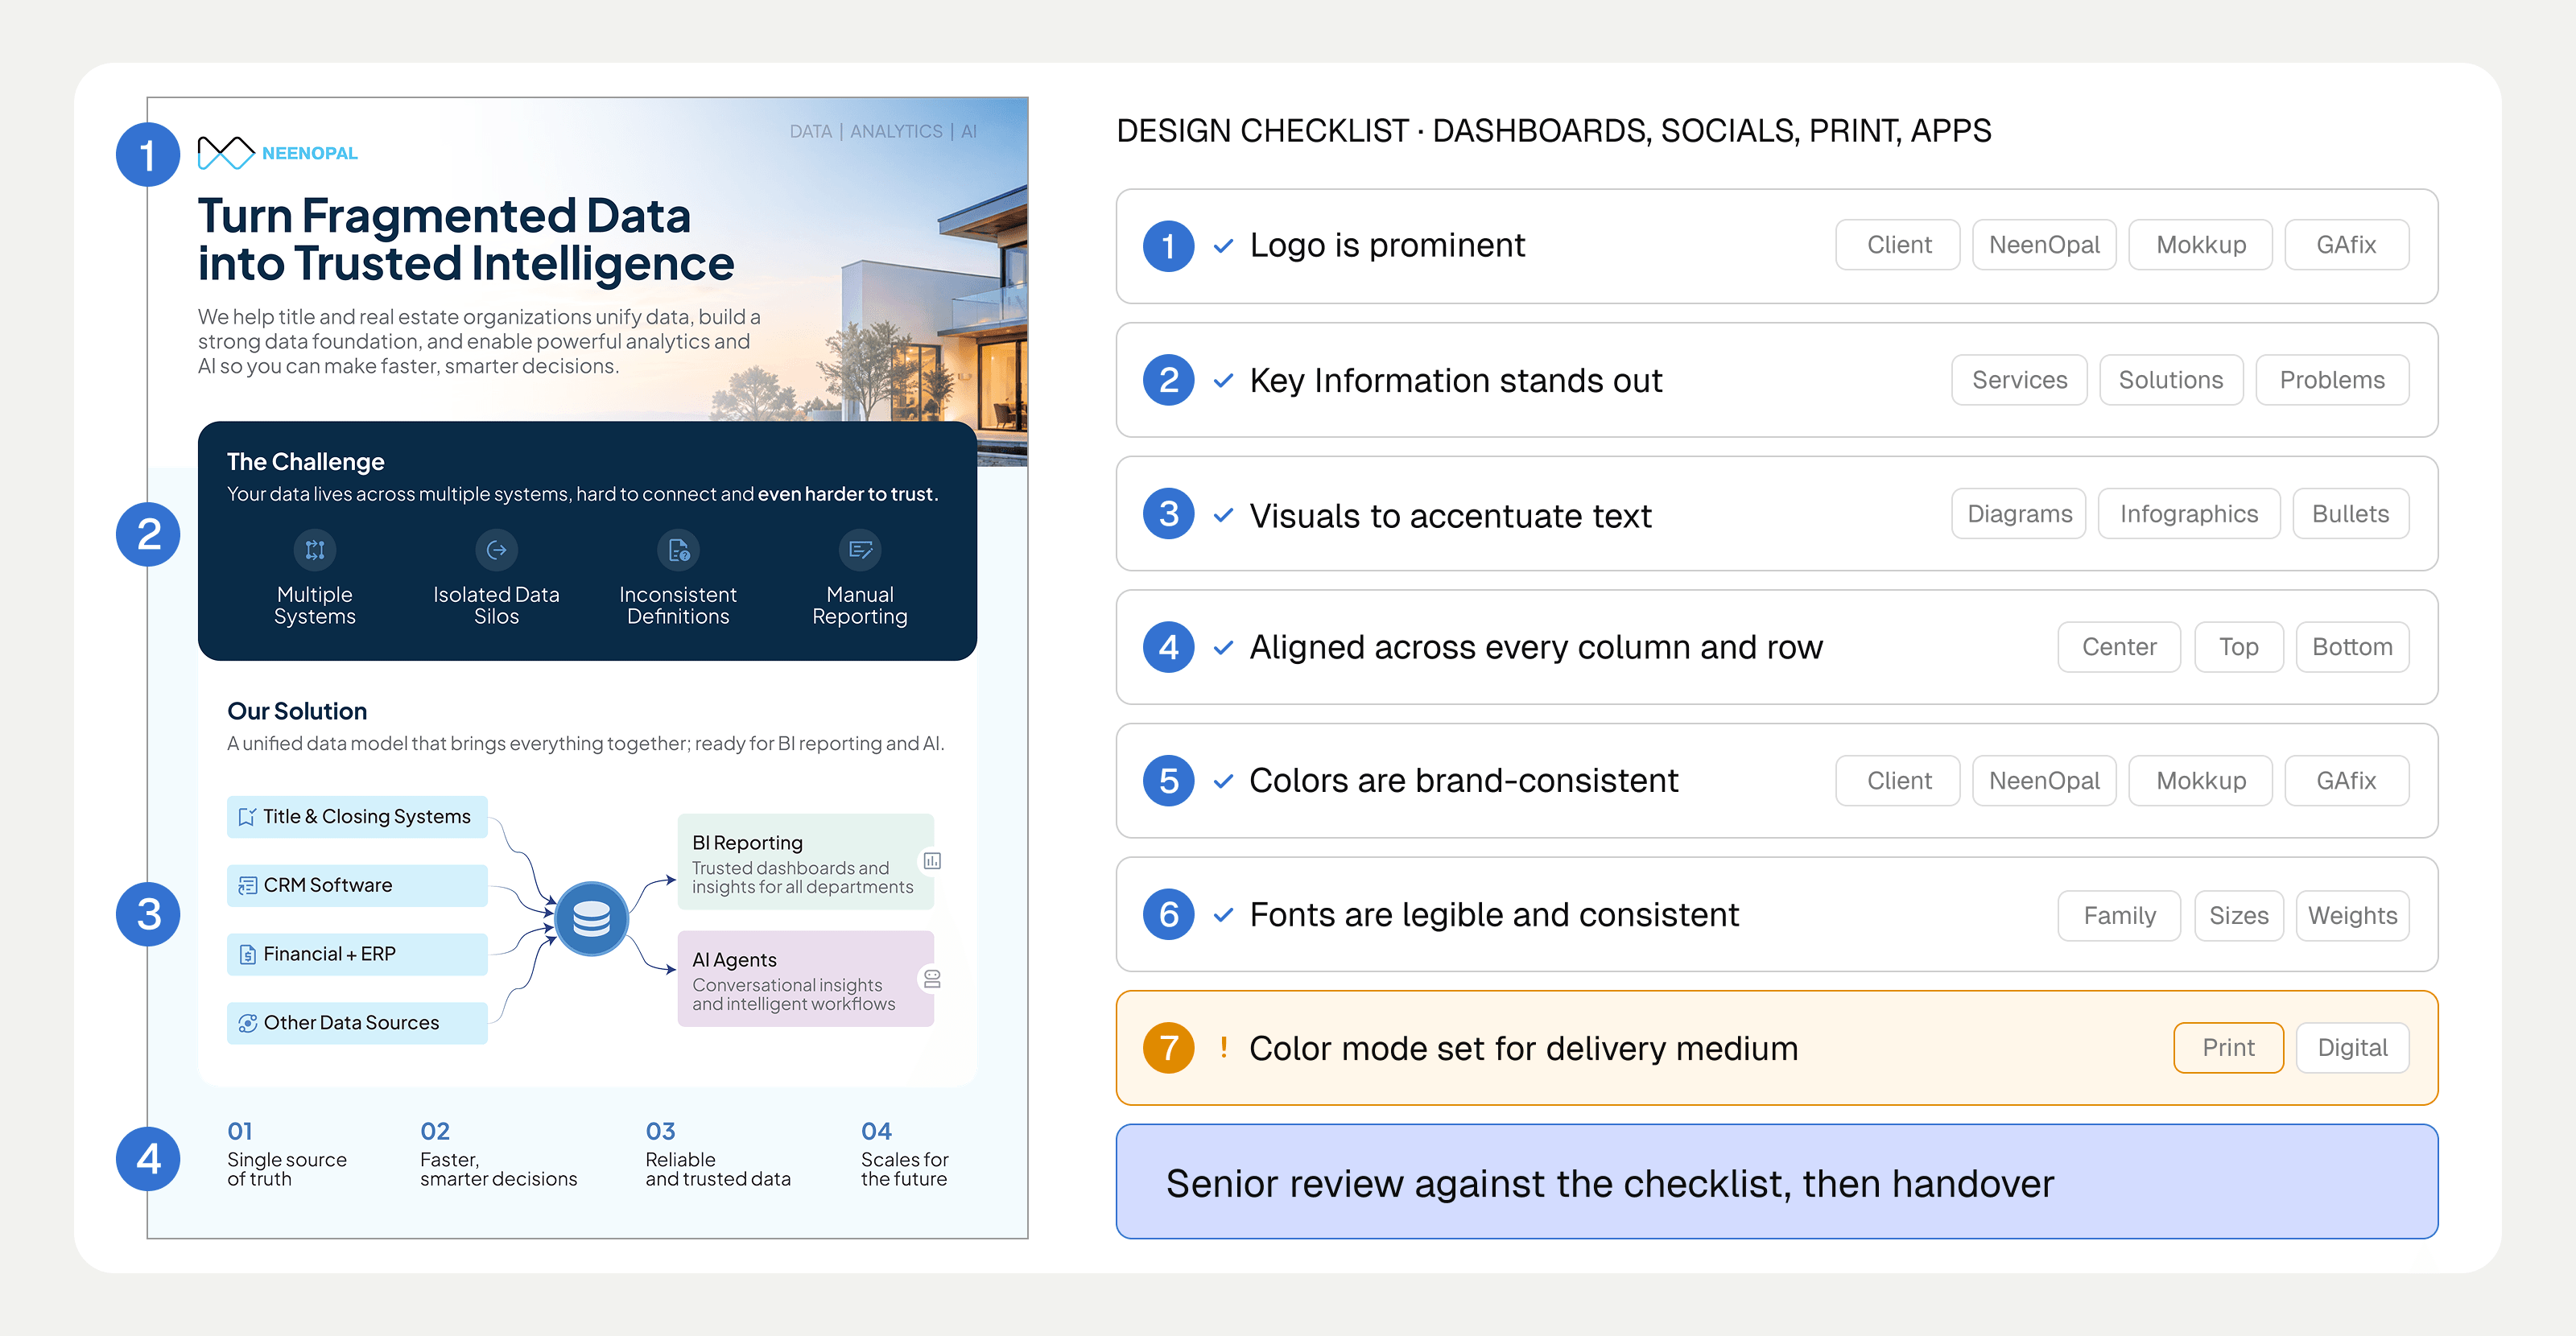Screen dimensions: 2576x1336
Task: Select NeenOpal tag in Colors row
Action: click(x=2044, y=780)
